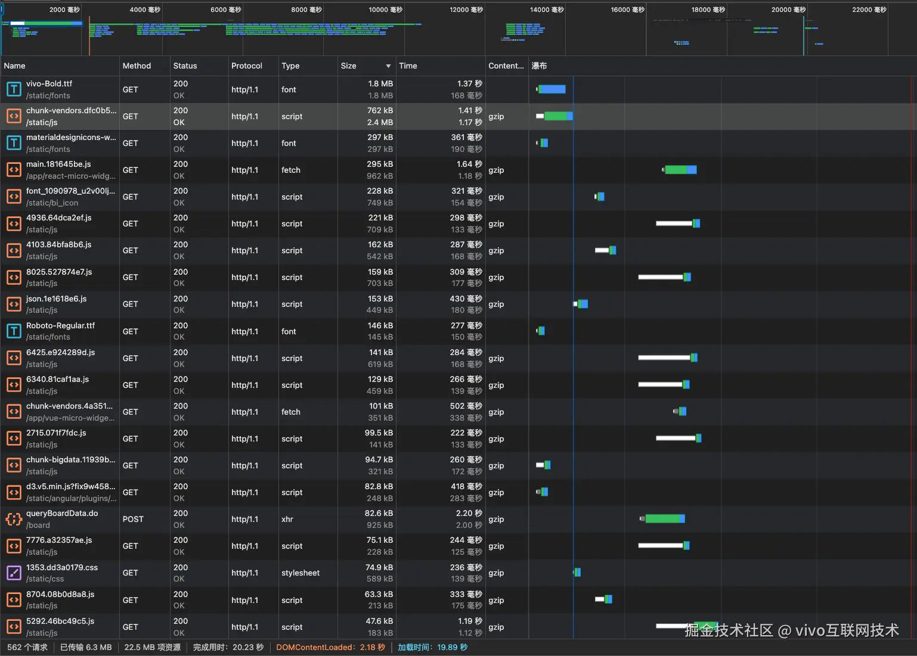
Task: Click 562 个请求 count in status bar
Action: point(27,648)
